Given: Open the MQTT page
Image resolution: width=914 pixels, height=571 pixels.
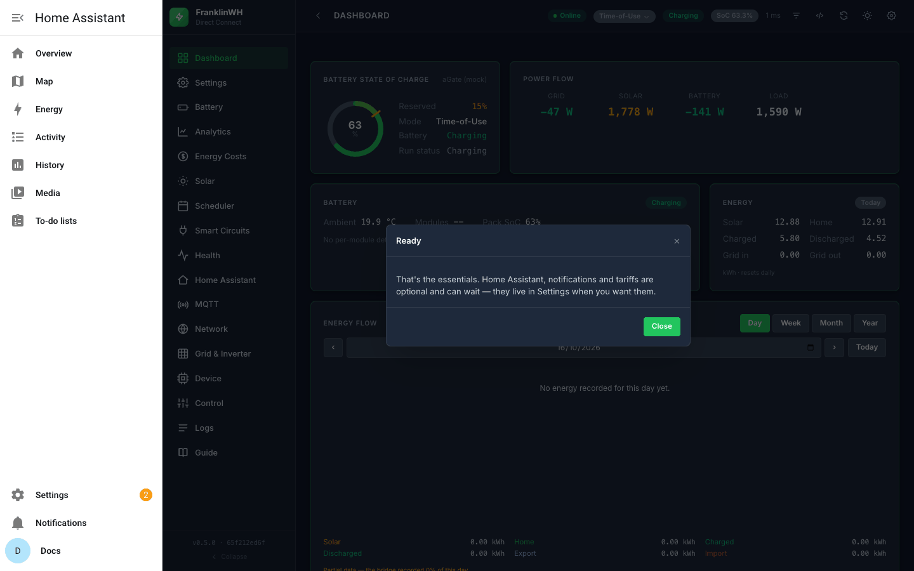Looking at the screenshot, I should pos(228,305).
